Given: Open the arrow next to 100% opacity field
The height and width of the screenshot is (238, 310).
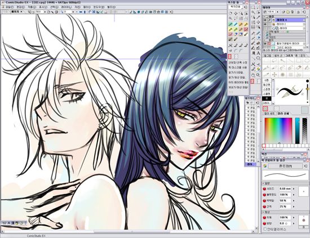Looking at the screenshot, I should (294, 195).
